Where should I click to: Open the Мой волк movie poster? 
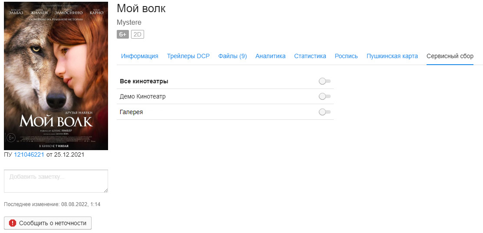tap(56, 76)
